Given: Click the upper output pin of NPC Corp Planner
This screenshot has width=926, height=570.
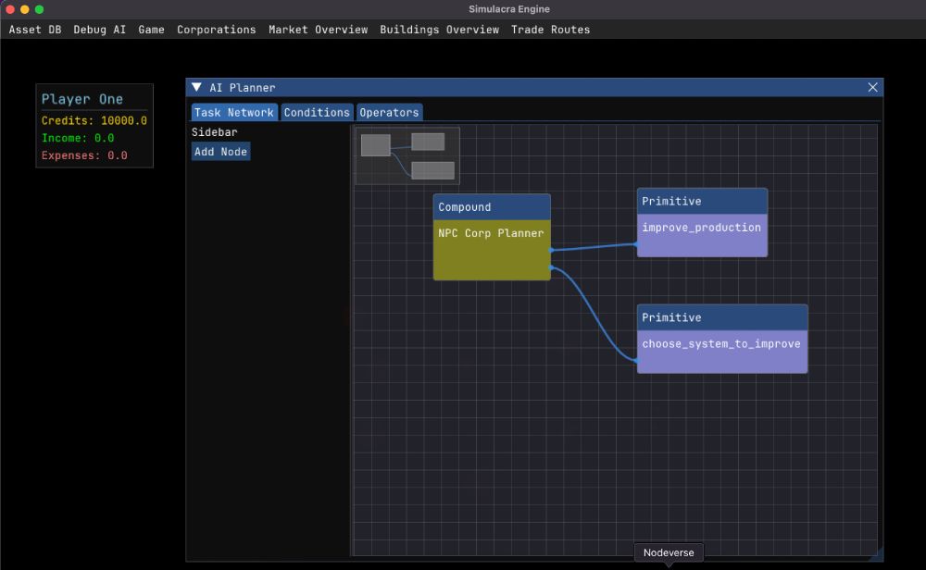Looking at the screenshot, I should (551, 250).
